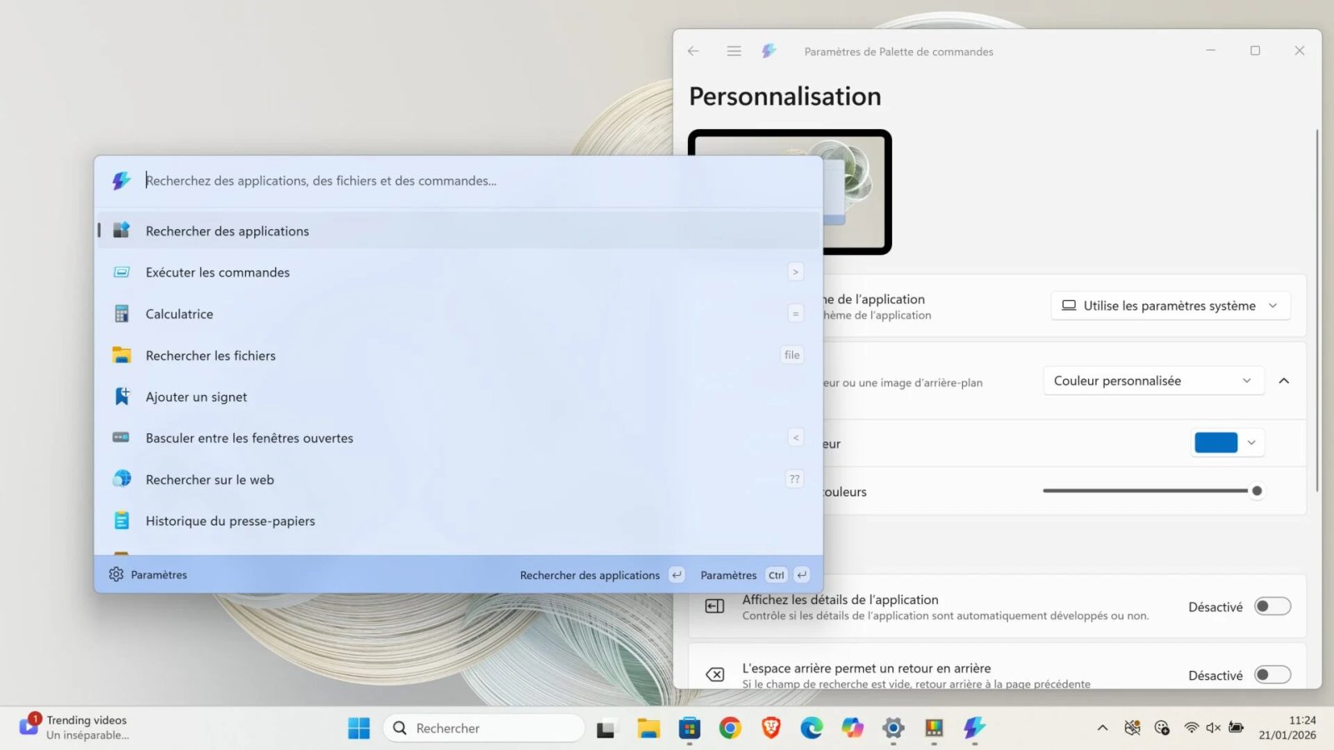Viewport: 1334px width, 750px height.
Task: Collapse the background section chevron
Action: pyautogui.click(x=1284, y=381)
